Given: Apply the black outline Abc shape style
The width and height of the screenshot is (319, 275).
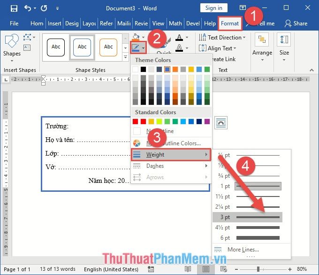Looking at the screenshot, I should tap(56, 47).
